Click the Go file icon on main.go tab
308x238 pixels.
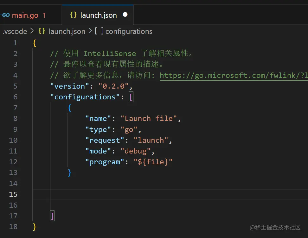click(x=5, y=15)
